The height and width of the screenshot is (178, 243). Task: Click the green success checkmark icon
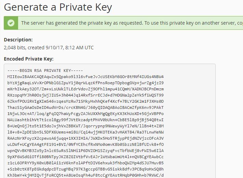click(x=11, y=23)
